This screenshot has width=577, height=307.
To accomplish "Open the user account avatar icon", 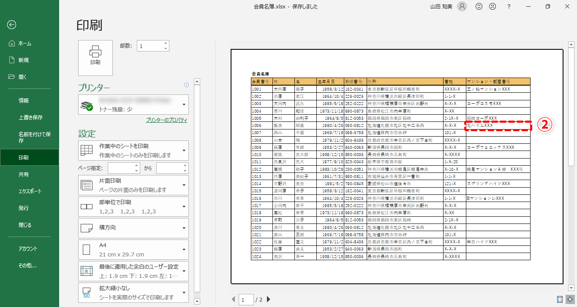I will pyautogui.click(x=463, y=6).
